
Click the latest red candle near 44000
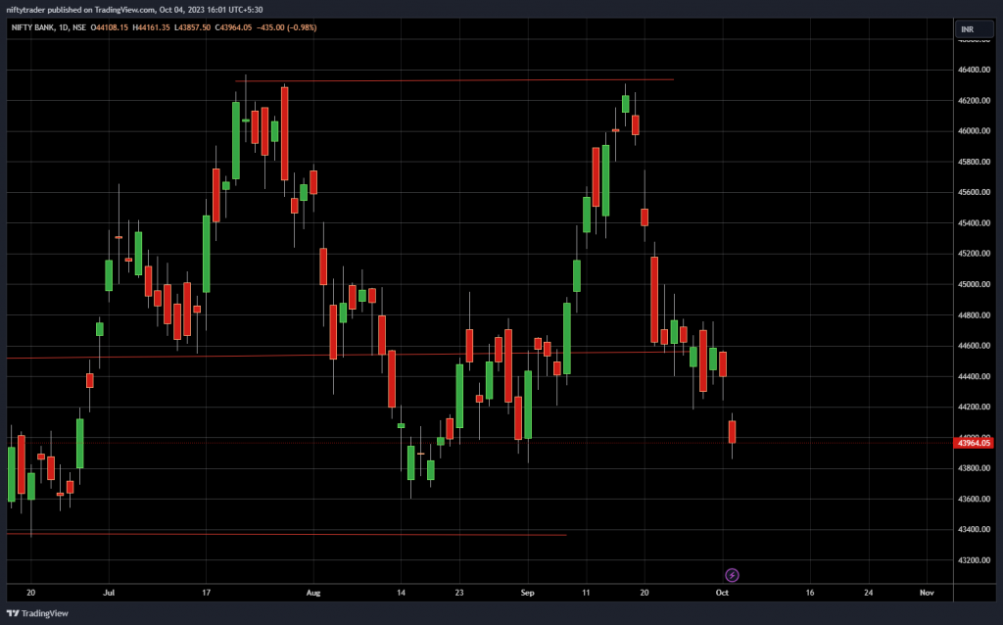(732, 432)
